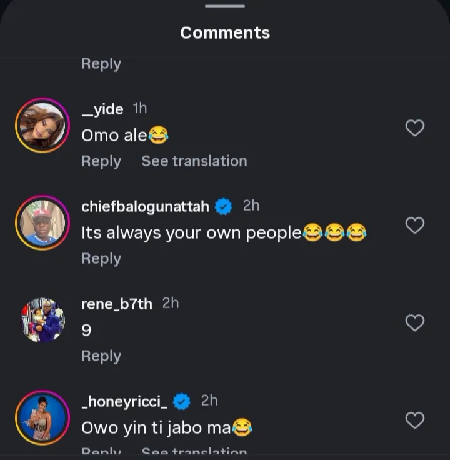The height and width of the screenshot is (460, 450).
Task: Open _honeyricci_ username link
Action: click(124, 402)
